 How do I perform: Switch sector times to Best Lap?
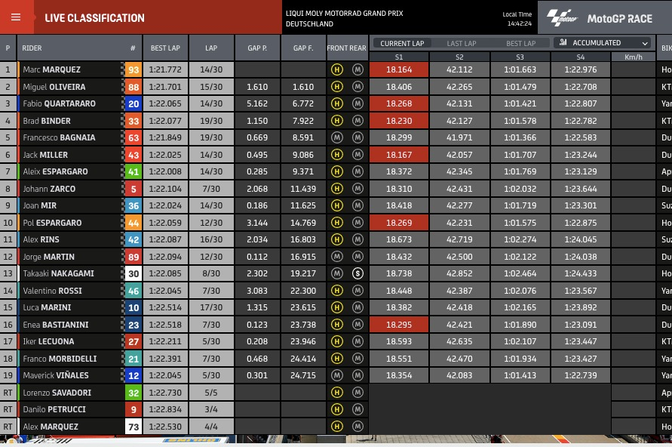click(520, 43)
